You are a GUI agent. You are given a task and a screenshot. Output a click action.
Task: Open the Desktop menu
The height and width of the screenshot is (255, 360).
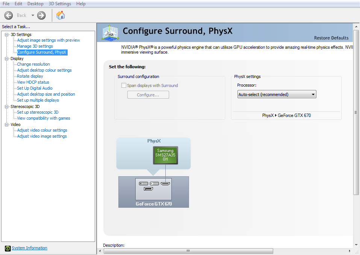coord(35,4)
